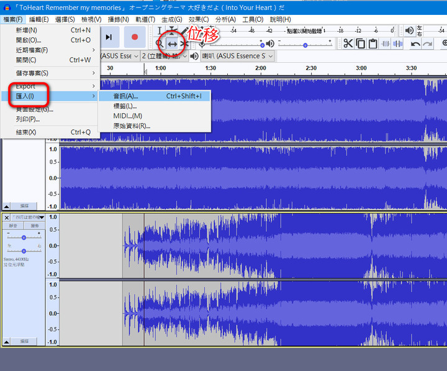Toggle 靜音 mute on the lower track
This screenshot has width=447, height=371.
point(13,226)
